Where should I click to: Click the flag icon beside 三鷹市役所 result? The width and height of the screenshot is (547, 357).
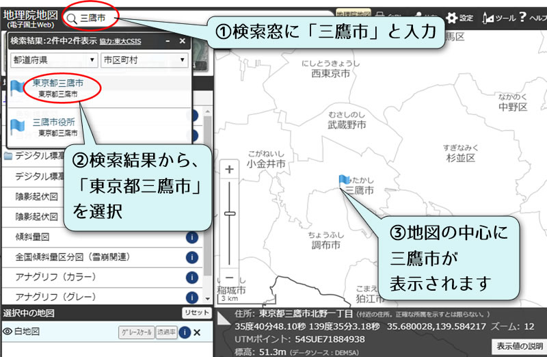pyautogui.click(x=18, y=127)
